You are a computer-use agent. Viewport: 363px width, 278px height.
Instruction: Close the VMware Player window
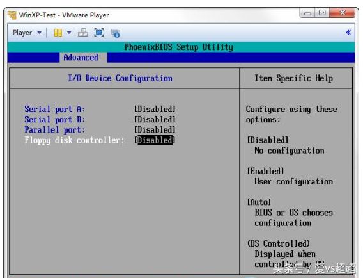coord(342,13)
